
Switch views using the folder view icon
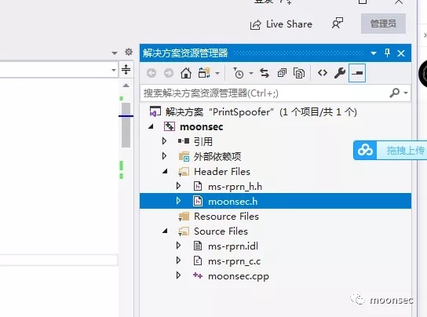(x=204, y=73)
